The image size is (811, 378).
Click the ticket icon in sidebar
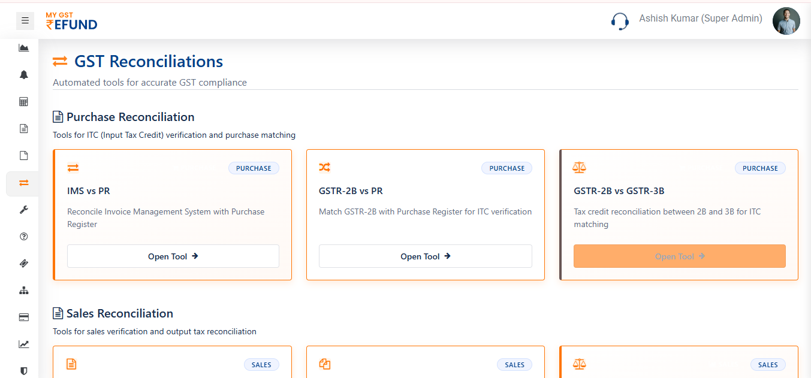pyautogui.click(x=24, y=264)
